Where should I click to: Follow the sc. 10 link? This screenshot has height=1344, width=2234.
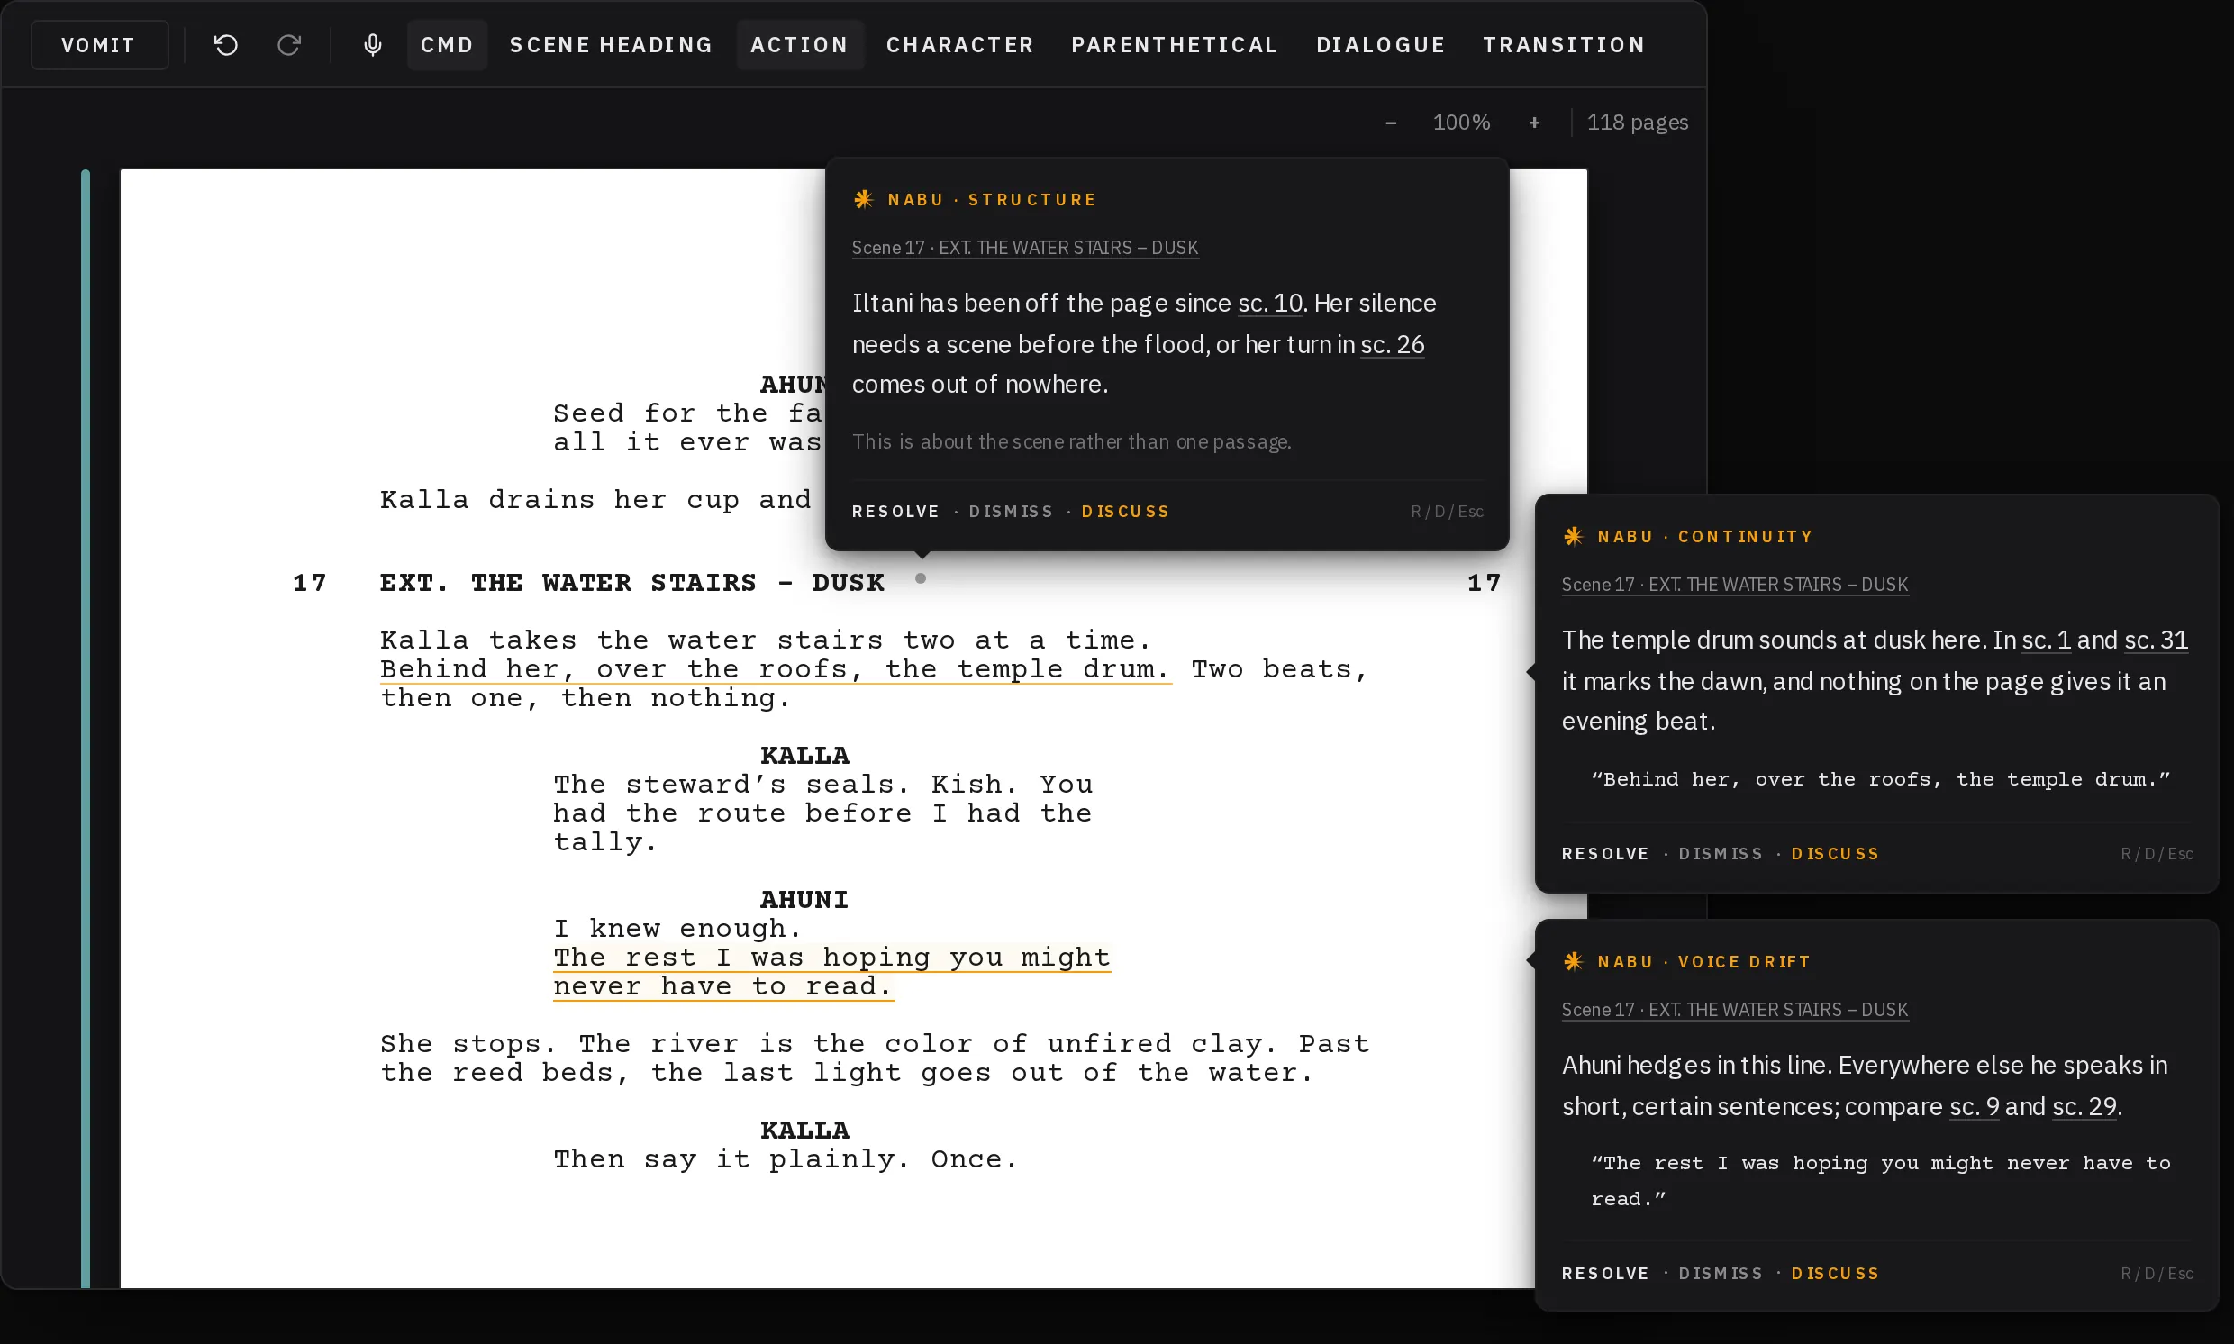tap(1270, 303)
